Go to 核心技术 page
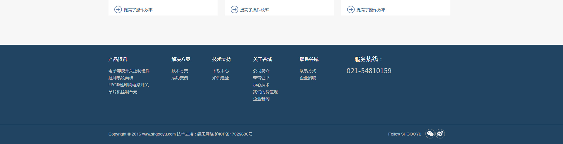Screen dimensions: 563x144 (261, 85)
